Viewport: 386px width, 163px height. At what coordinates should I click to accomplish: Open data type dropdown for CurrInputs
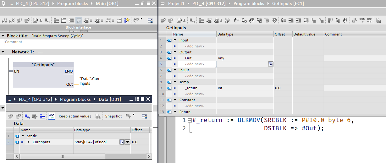pos(127,142)
